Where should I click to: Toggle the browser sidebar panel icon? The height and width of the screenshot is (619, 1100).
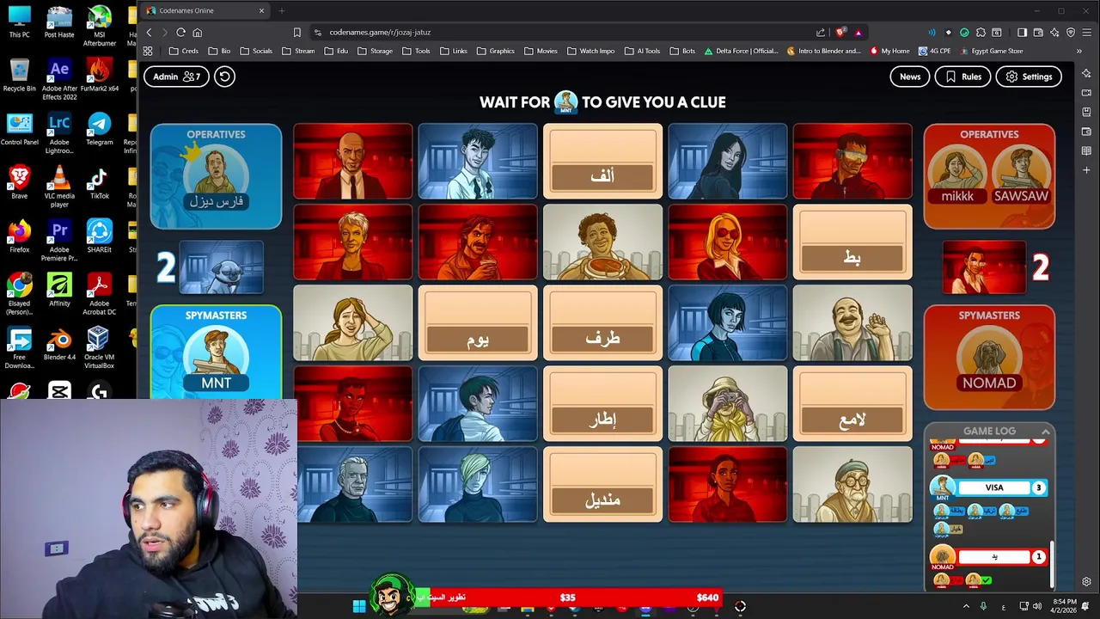point(1022,33)
